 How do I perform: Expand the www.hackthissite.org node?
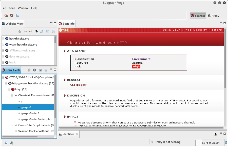click(3, 45)
